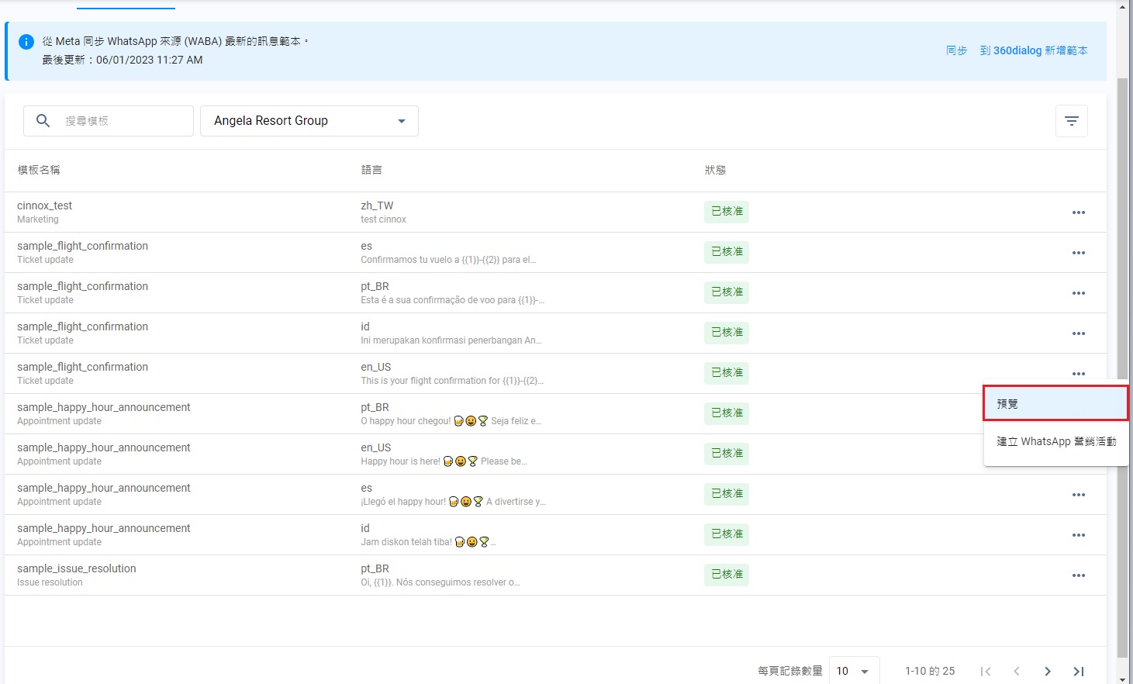Open more options for es flight confirmation
This screenshot has height=684, width=1133.
coord(1078,253)
